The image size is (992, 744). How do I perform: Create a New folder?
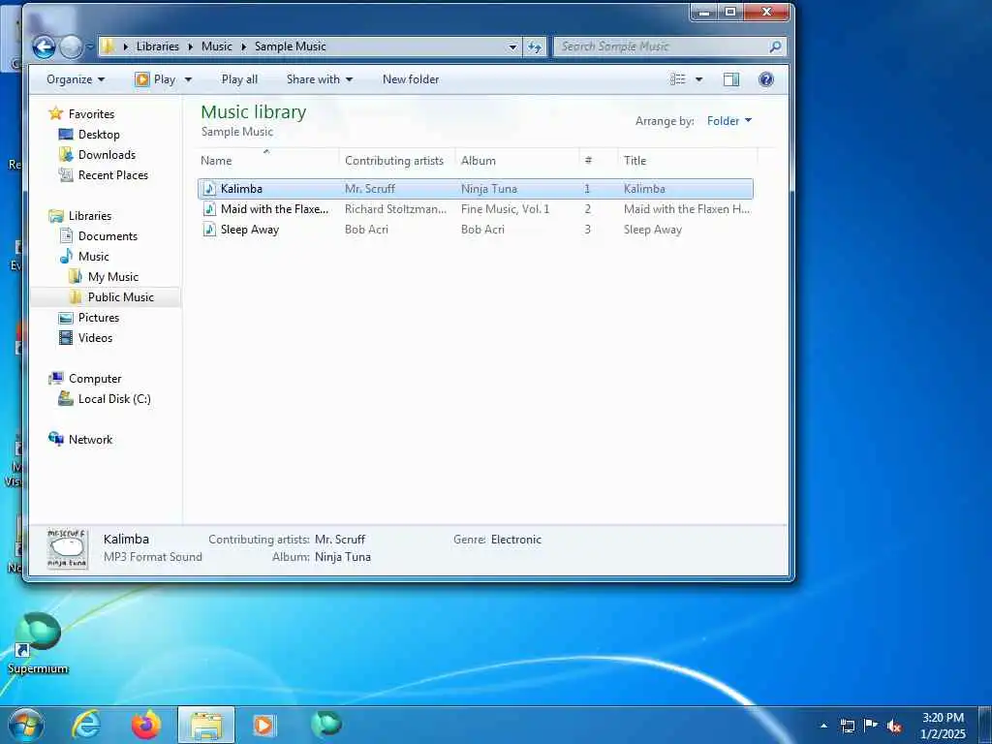(411, 79)
